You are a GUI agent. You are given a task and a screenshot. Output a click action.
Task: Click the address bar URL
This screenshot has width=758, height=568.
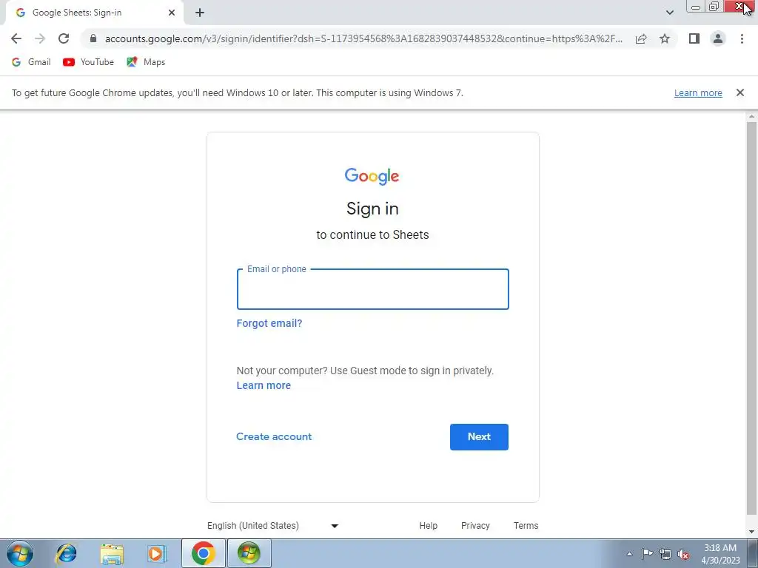coord(363,38)
